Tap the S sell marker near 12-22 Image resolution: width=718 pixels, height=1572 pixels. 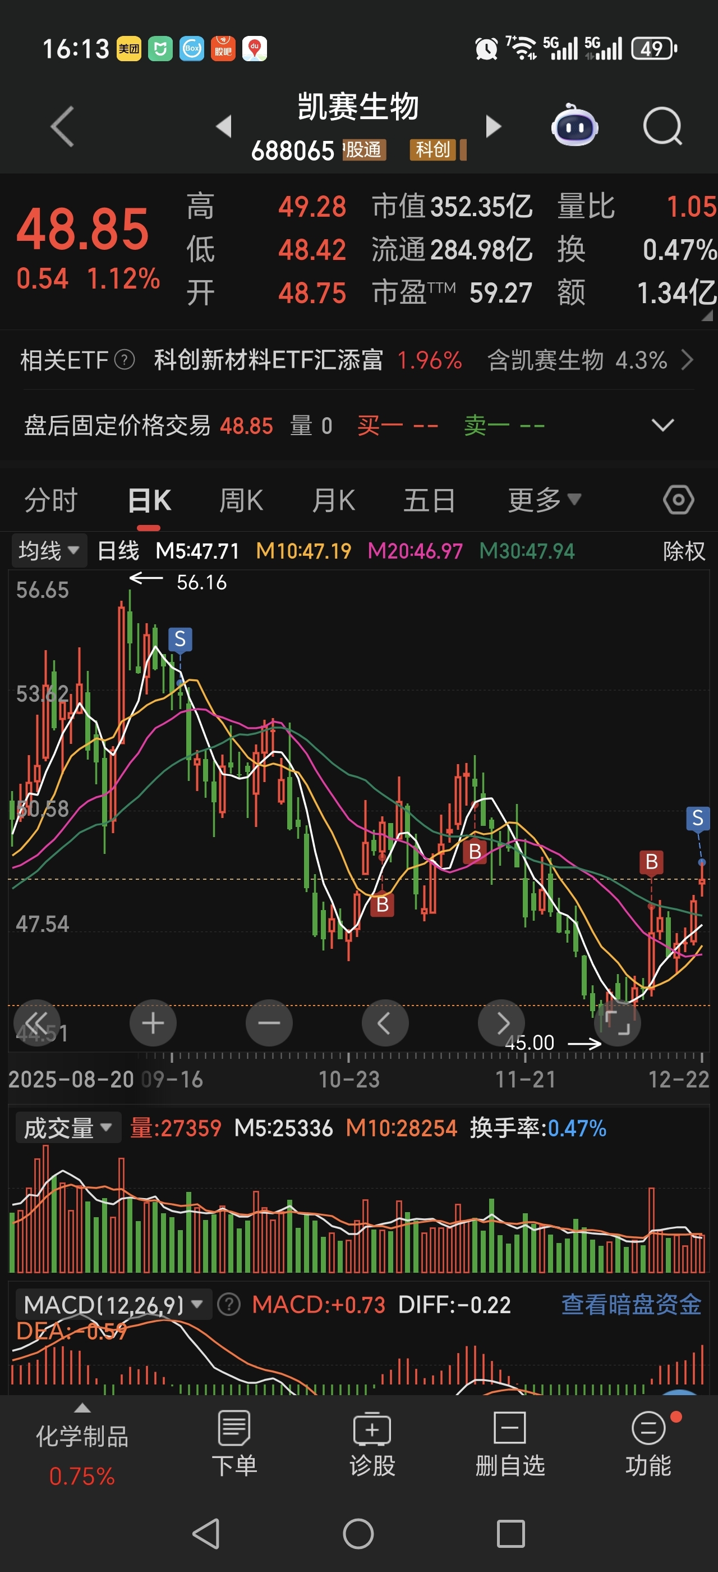[698, 818]
